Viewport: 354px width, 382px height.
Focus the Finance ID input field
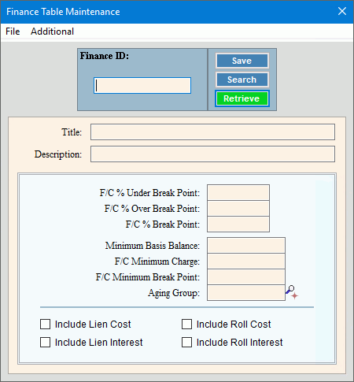142,85
